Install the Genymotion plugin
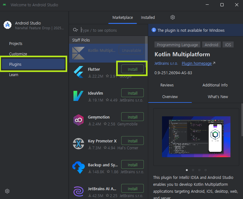Screen dimensions: 243x199 click(132, 117)
